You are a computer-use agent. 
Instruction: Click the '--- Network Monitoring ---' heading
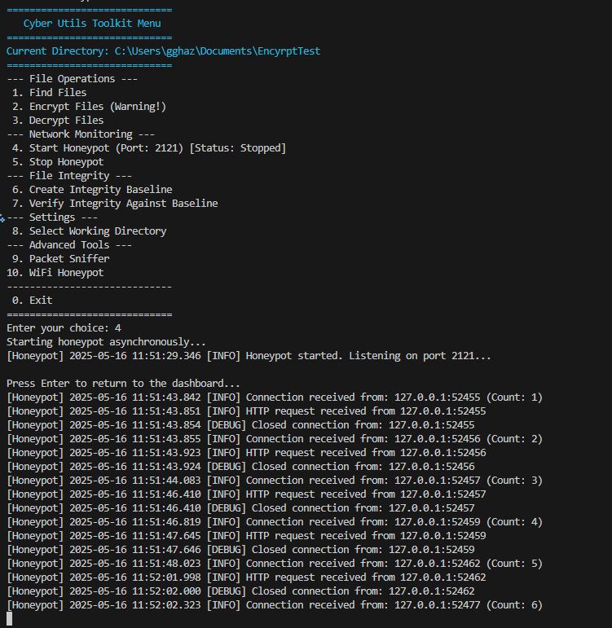point(81,134)
